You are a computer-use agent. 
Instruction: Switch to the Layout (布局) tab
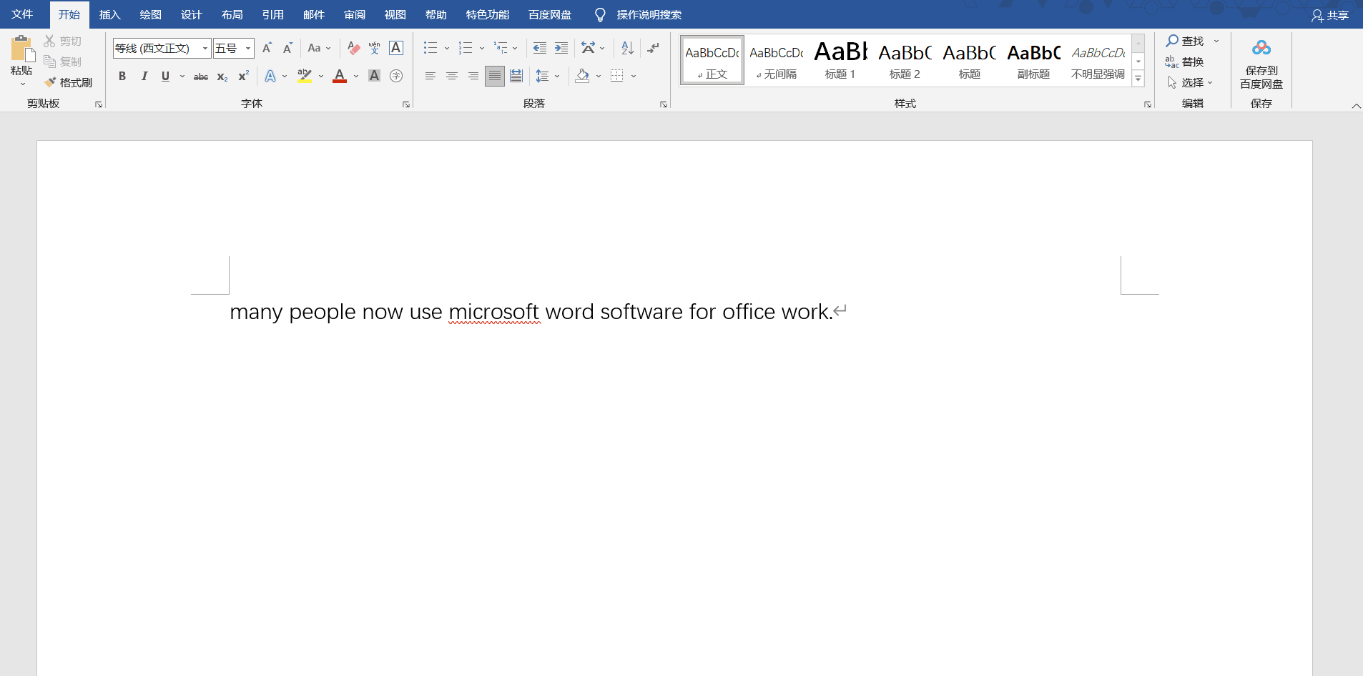[x=232, y=14]
